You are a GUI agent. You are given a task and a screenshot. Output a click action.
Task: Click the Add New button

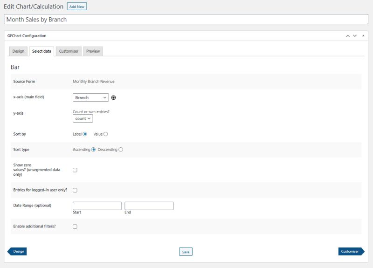tap(77, 7)
